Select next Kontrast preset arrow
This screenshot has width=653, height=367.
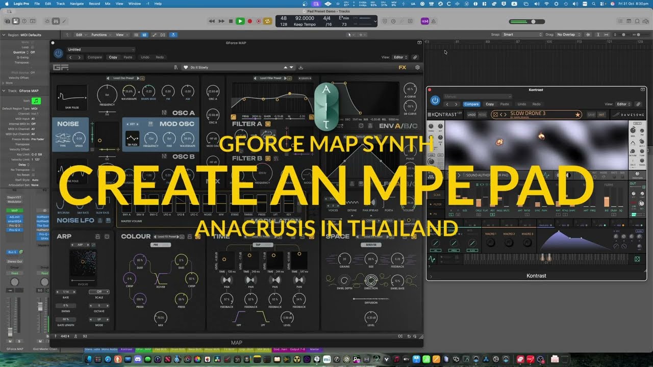(505, 115)
